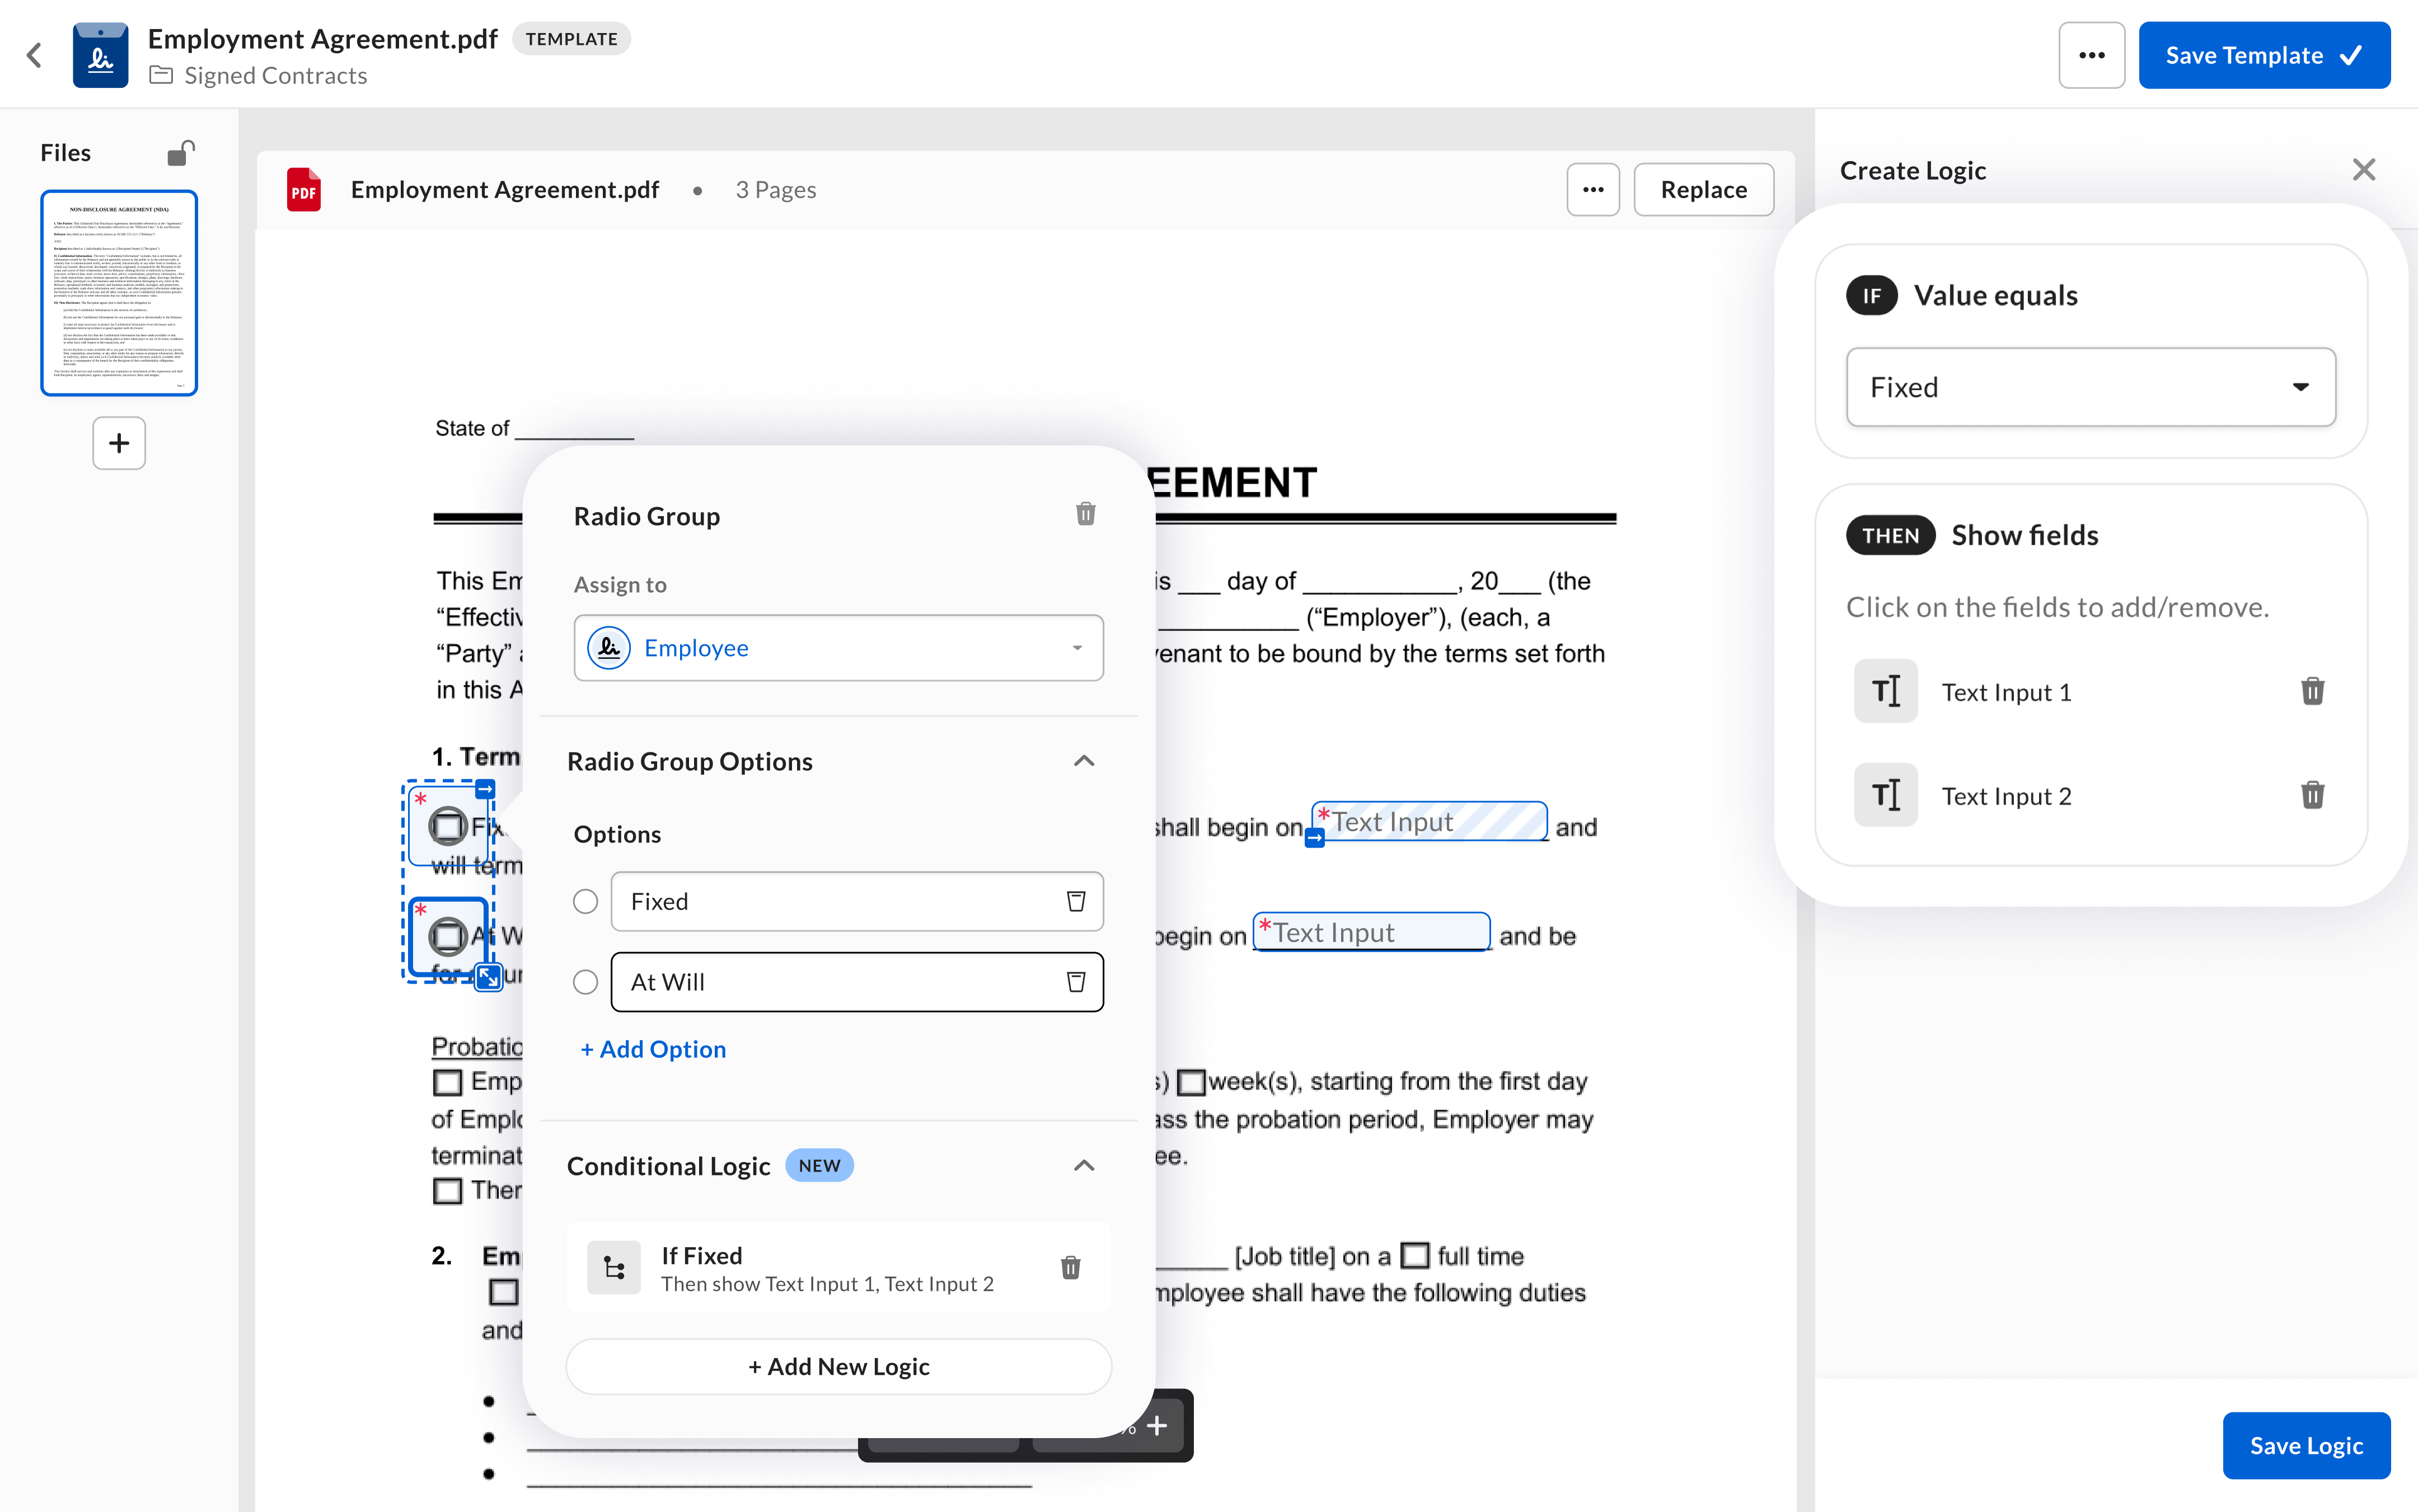This screenshot has width=2418, height=1512.
Task: Check the full time checkbox
Action: [1414, 1256]
